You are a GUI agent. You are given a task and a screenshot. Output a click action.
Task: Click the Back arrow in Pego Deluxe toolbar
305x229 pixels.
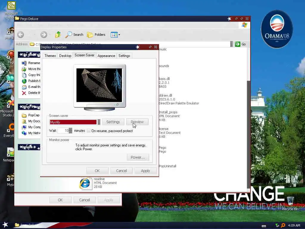pos(21,35)
